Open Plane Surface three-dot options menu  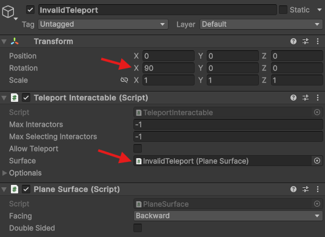point(318,189)
